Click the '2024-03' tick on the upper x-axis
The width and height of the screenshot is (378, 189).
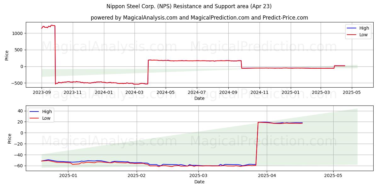(135, 92)
